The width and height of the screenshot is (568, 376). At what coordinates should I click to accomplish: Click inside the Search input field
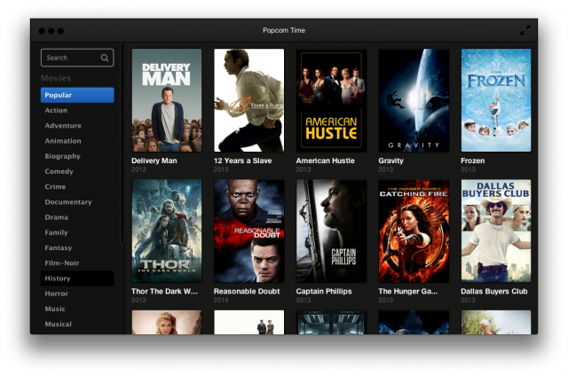pyautogui.click(x=69, y=59)
